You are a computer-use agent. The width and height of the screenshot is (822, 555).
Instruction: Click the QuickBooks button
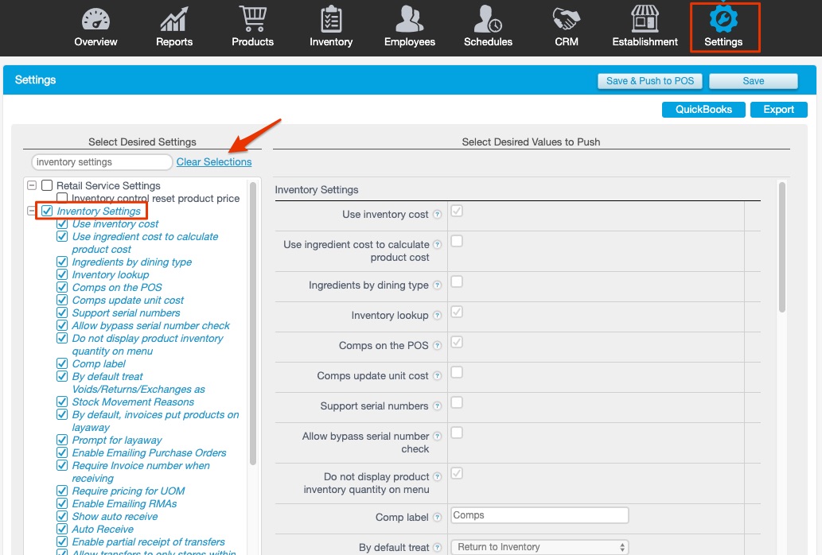click(703, 110)
